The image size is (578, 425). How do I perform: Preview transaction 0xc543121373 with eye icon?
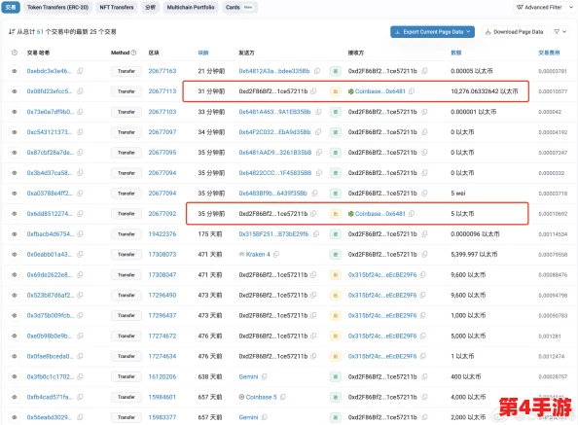[15, 132]
